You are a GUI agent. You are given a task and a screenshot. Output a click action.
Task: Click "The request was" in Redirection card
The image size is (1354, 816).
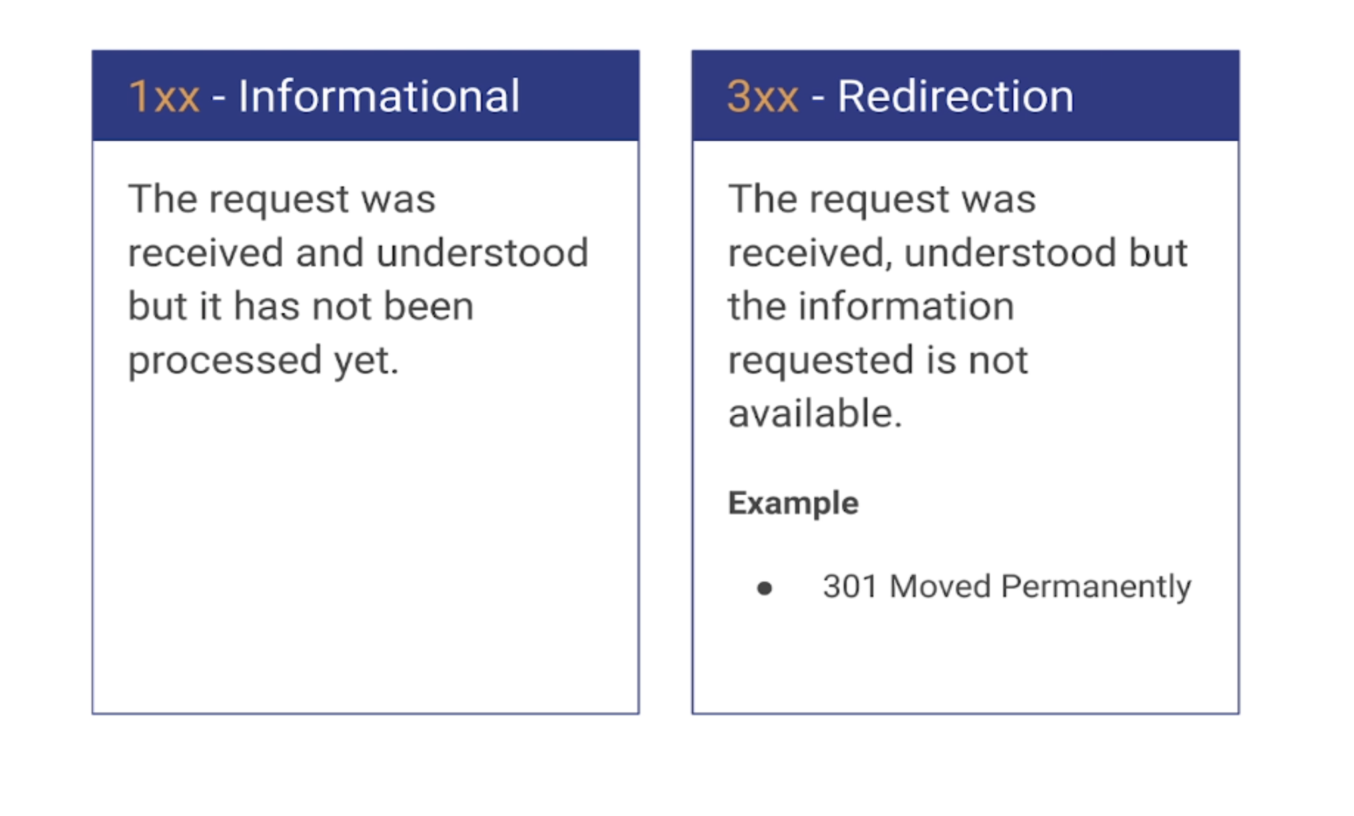[x=882, y=199]
